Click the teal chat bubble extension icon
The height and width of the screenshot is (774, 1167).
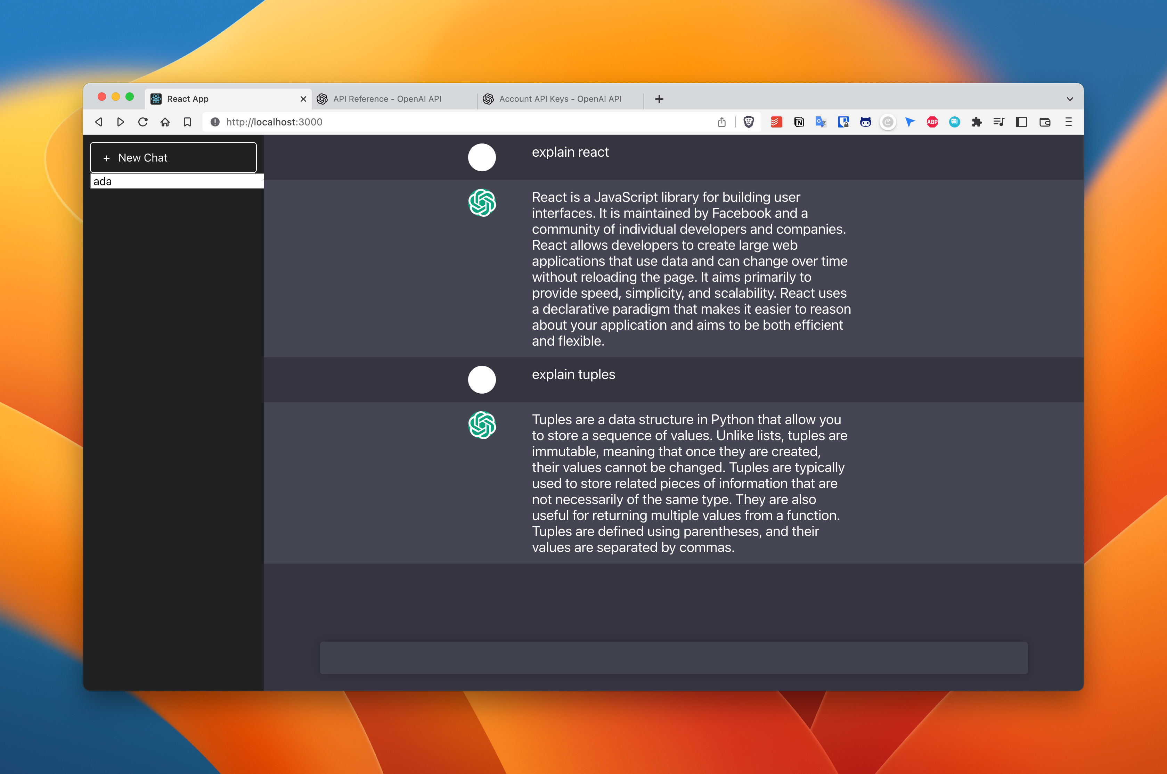954,122
